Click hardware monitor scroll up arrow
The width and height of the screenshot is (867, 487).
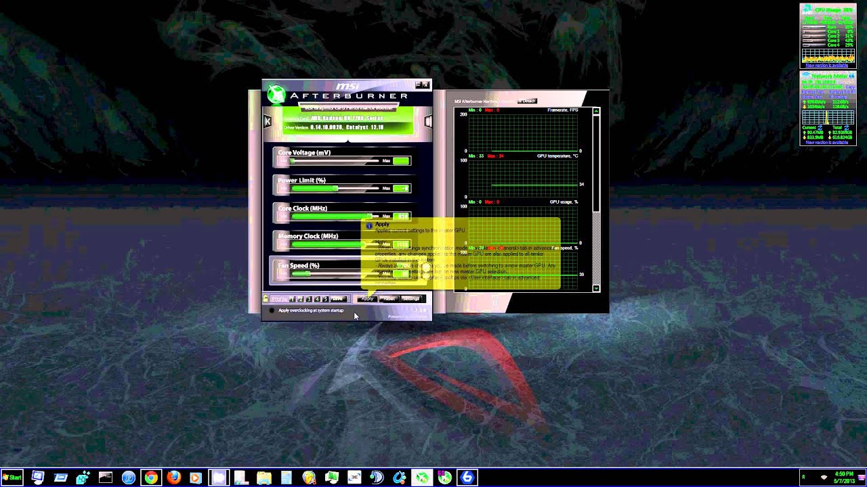point(596,111)
